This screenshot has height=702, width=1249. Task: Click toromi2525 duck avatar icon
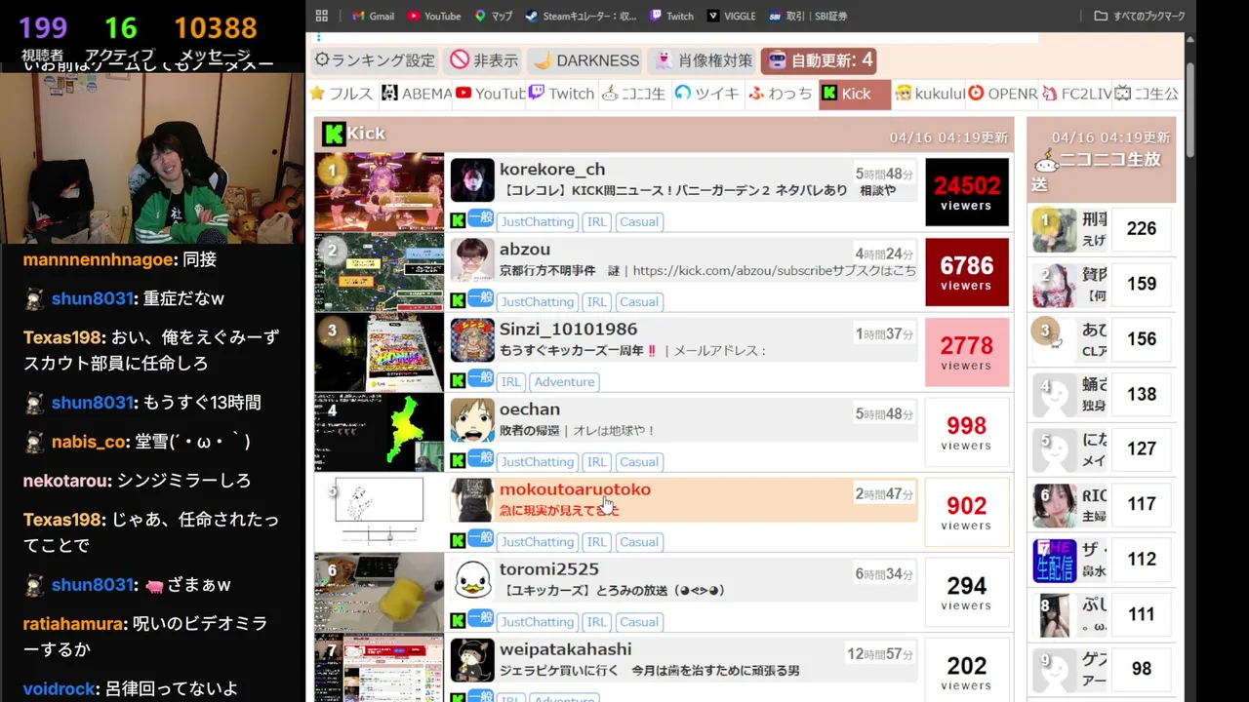point(472,580)
